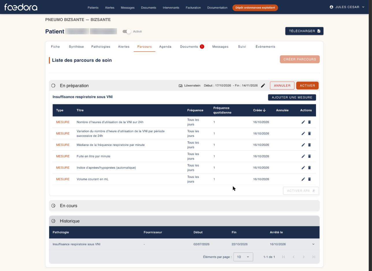The height and width of the screenshot is (271, 372).
Task: Delete the 'Variation du nombre d'heure' measure
Action: (x=309, y=133)
